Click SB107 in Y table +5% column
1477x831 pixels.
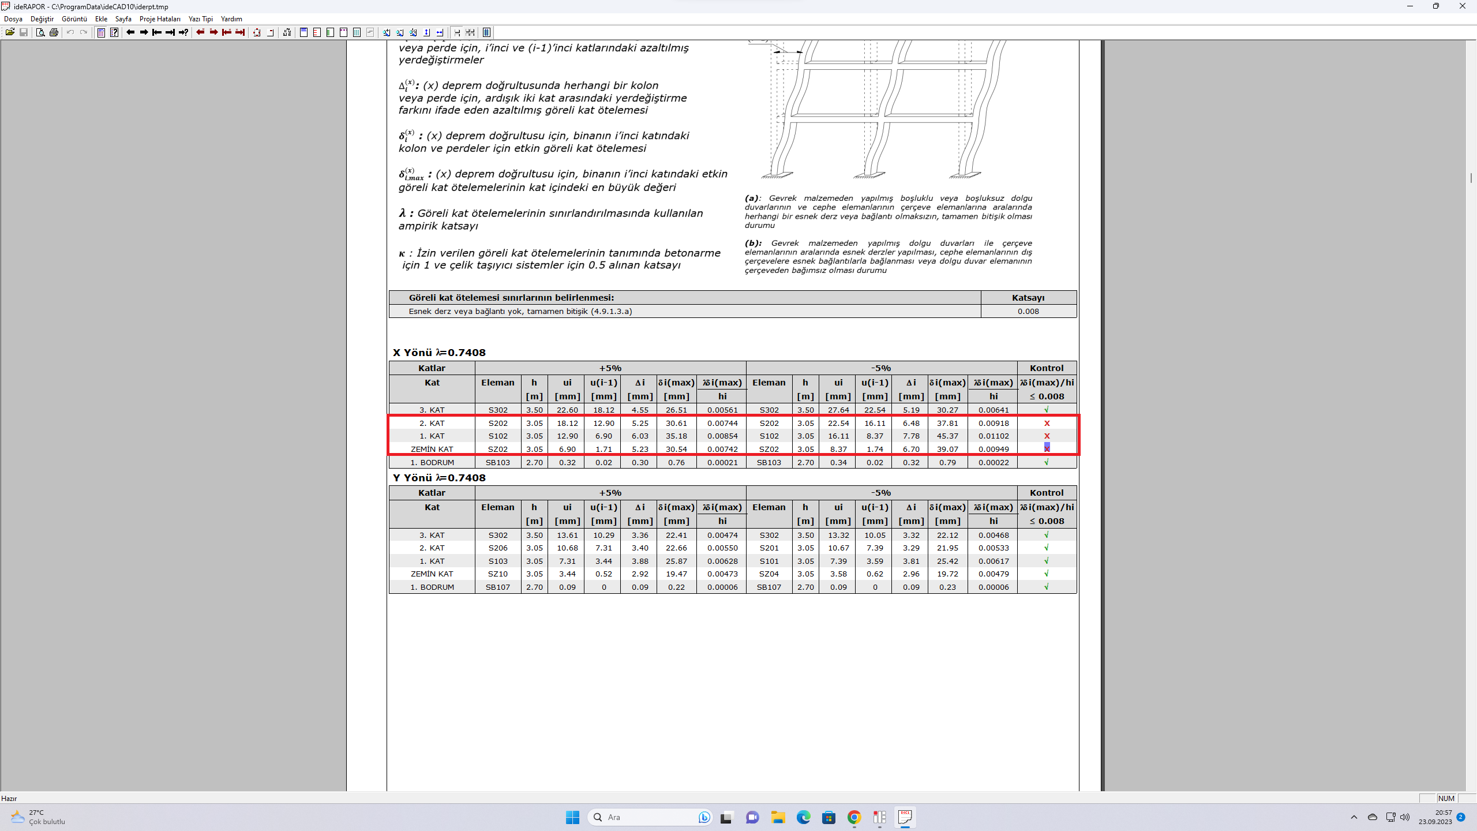[x=498, y=587]
